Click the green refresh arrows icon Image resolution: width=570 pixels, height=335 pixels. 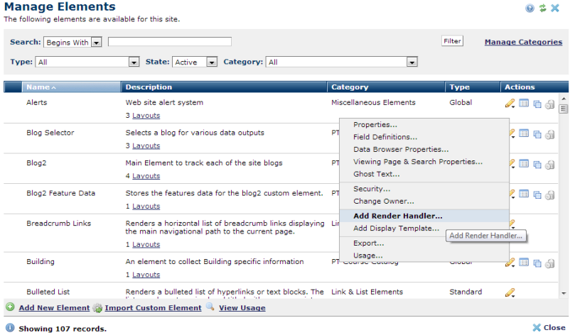[542, 9]
